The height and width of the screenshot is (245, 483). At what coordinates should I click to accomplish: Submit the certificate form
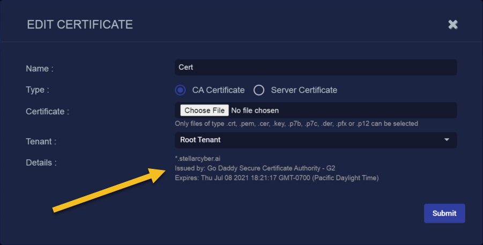(x=444, y=213)
